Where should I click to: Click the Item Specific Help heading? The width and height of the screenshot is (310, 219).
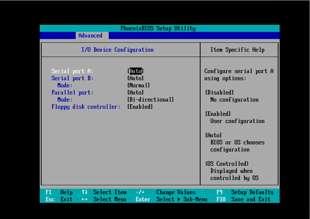pos(237,49)
